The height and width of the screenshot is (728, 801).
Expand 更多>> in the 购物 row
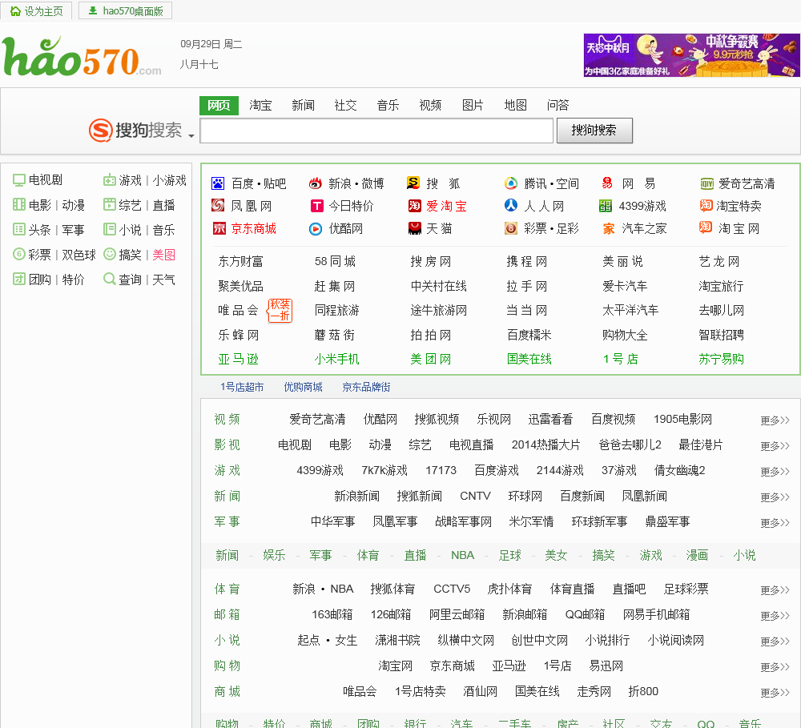[x=775, y=666]
